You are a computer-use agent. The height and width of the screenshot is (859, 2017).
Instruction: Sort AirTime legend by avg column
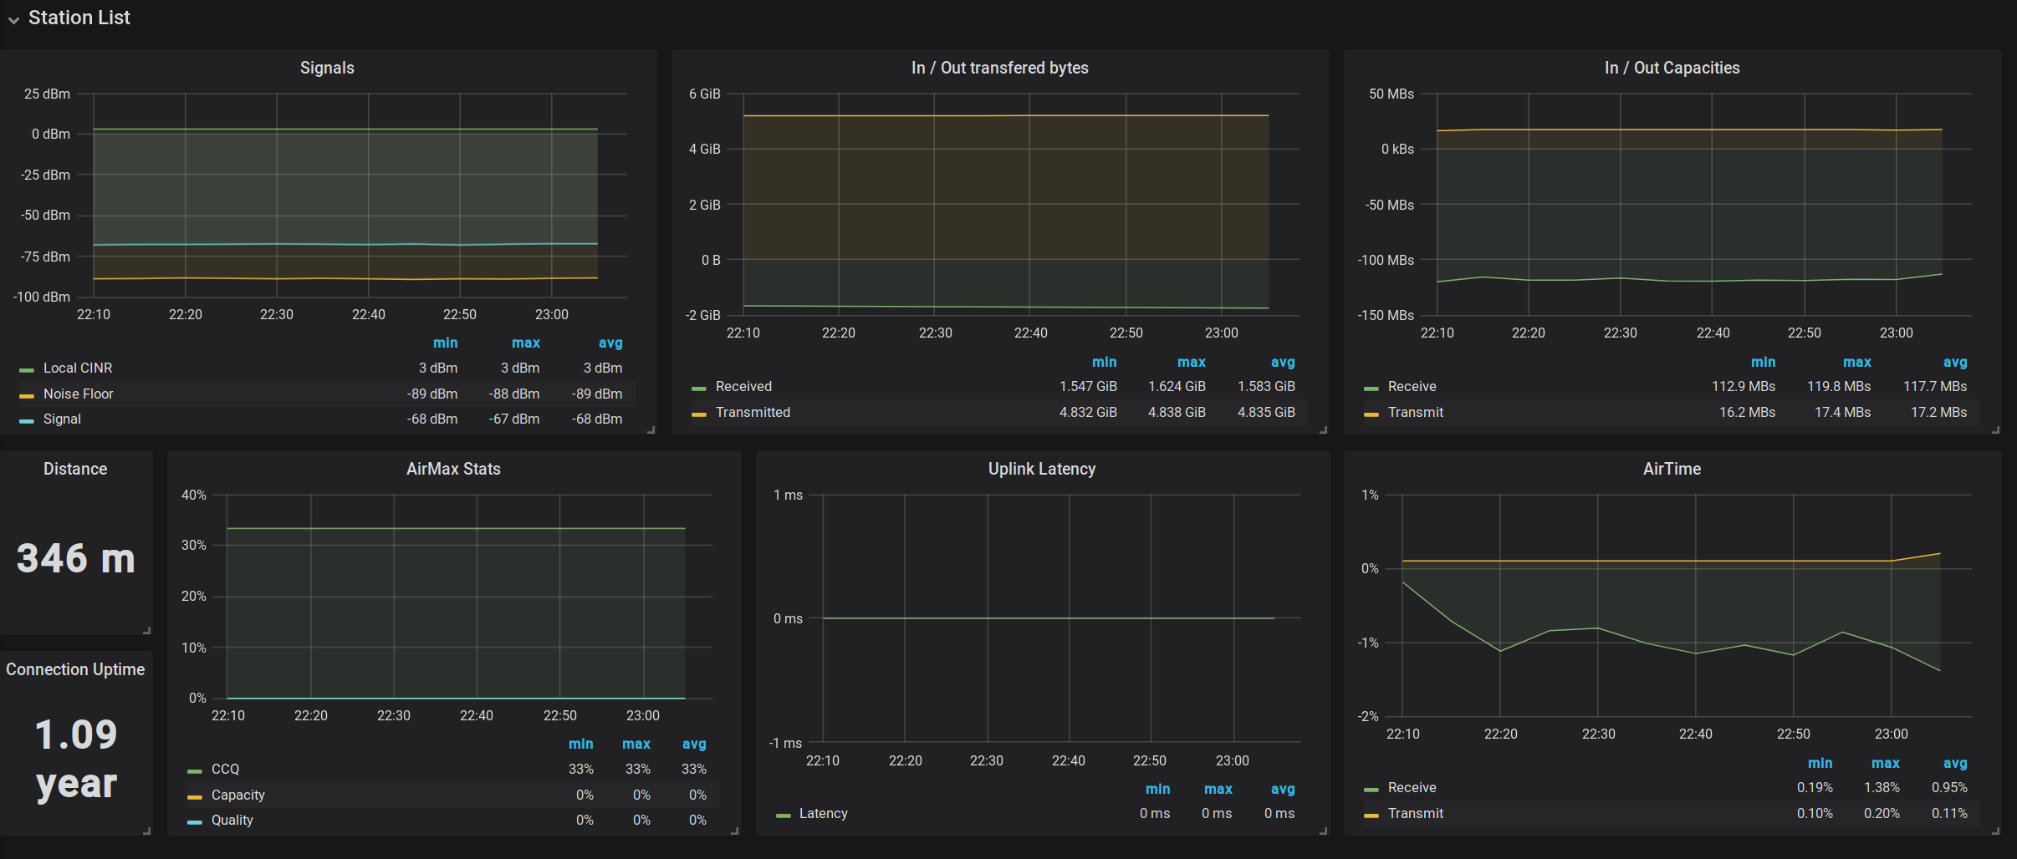click(x=1954, y=763)
